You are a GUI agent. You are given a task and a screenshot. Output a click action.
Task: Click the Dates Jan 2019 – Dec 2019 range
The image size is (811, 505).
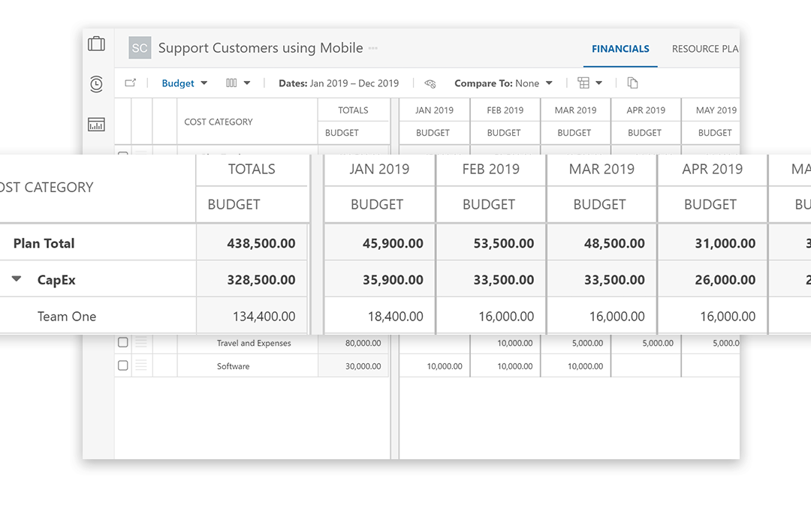pyautogui.click(x=339, y=83)
